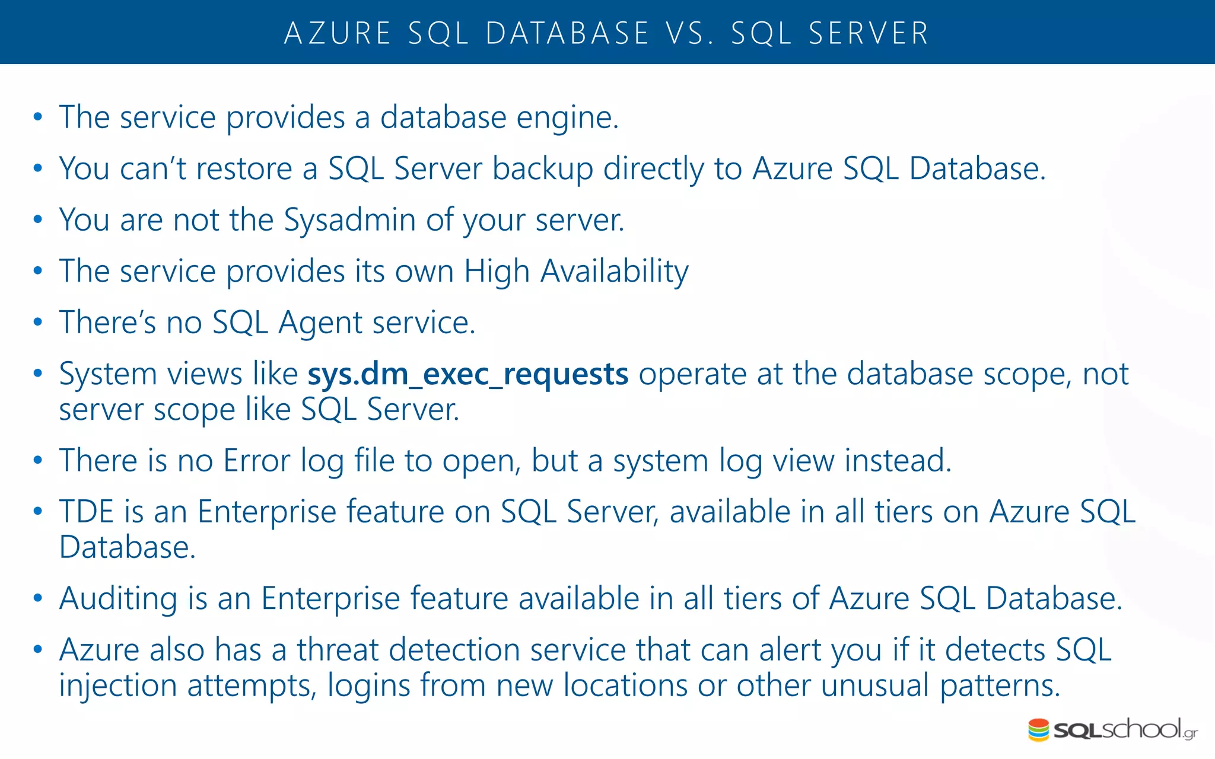Image resolution: width=1215 pixels, height=759 pixels.
Task: Click the sentence about restoring a SQL Server backup
Action: 552,169
